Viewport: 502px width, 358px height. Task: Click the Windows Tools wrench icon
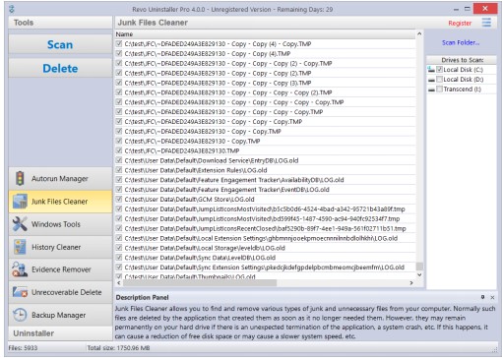tap(20, 224)
